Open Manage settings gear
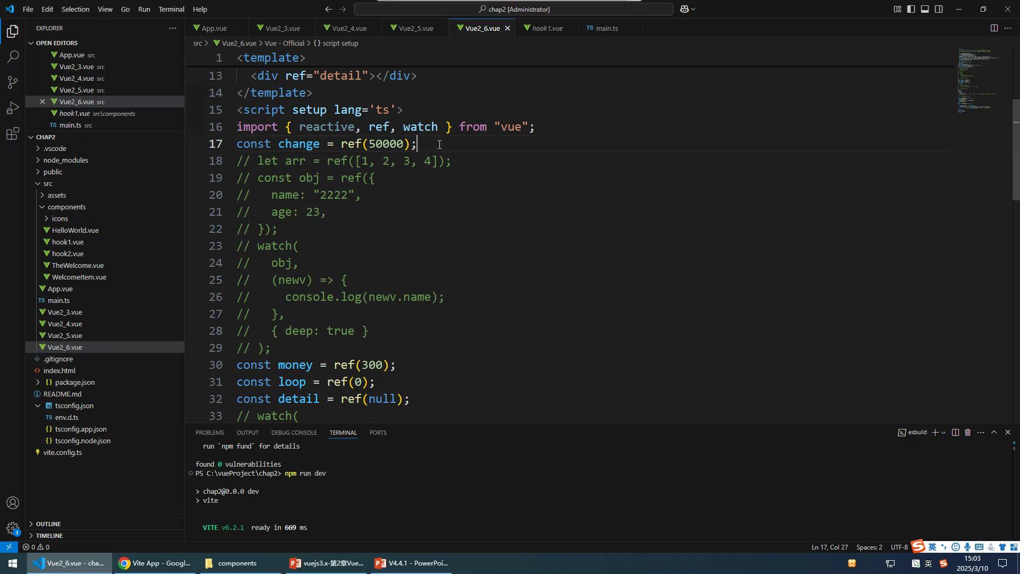This screenshot has width=1020, height=574. pyautogui.click(x=13, y=528)
